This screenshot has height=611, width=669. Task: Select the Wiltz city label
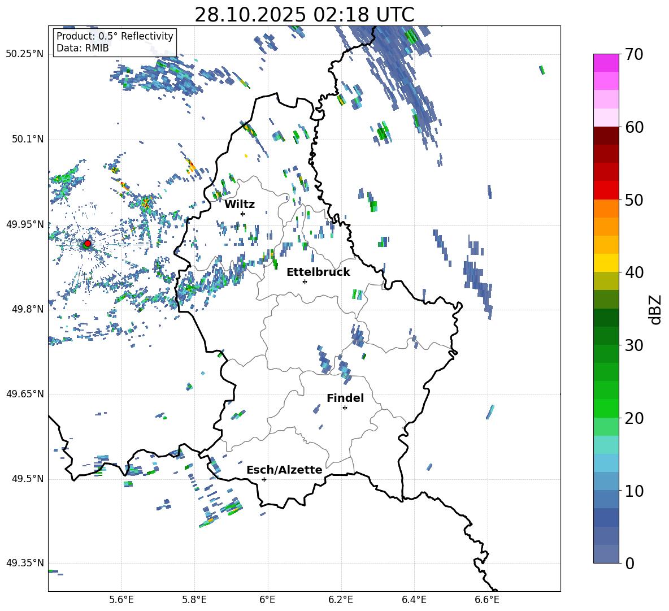click(x=240, y=204)
